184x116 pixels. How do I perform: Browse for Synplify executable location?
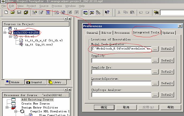[155, 60]
